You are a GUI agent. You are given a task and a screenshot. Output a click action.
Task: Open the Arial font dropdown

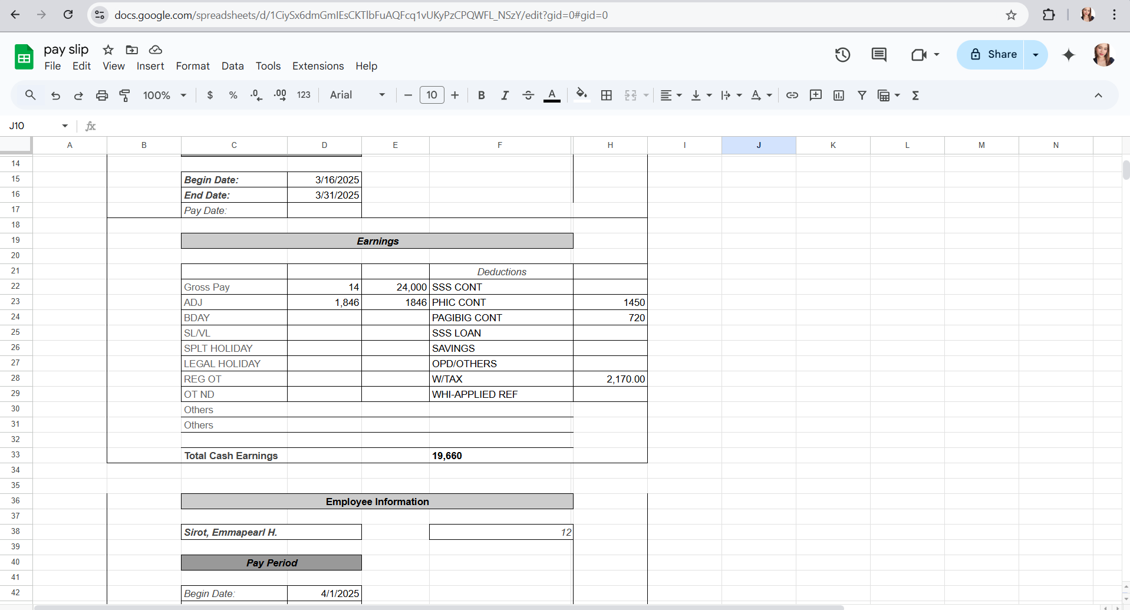[x=357, y=95]
